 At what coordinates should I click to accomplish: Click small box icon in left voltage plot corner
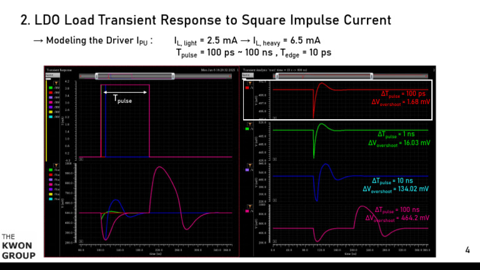(x=81, y=241)
